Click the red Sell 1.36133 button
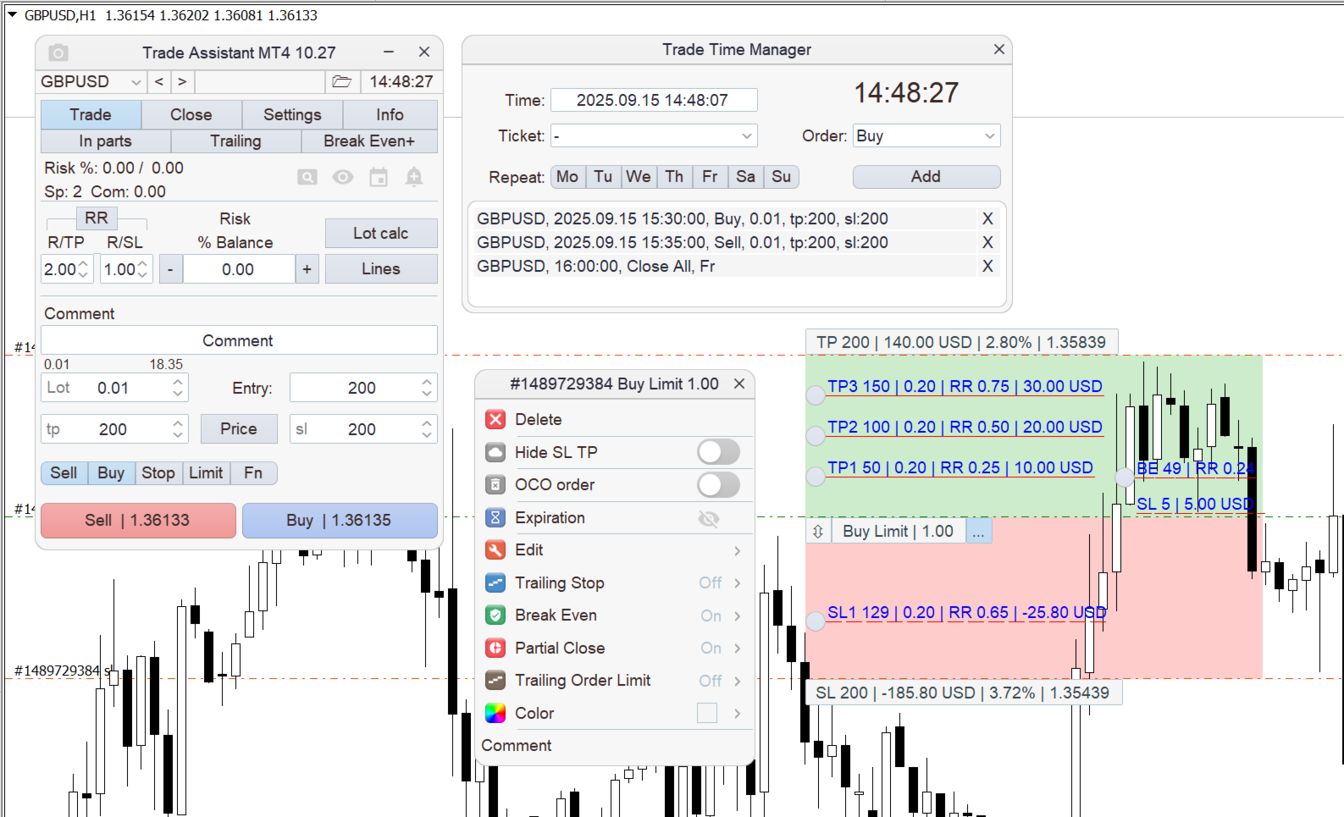 138,520
